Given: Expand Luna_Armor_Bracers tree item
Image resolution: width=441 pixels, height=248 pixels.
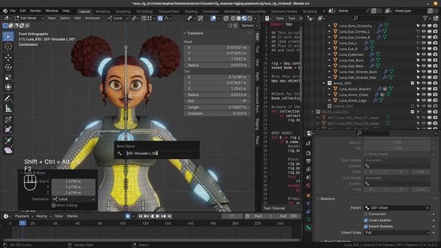Looking at the screenshot, I should point(329,89).
